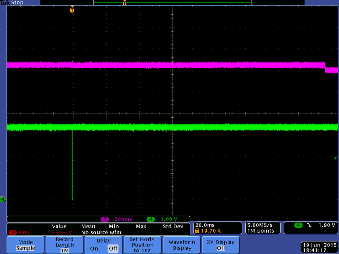
Task: Select channel 3 magenta badge
Action: pyautogui.click(x=105, y=219)
